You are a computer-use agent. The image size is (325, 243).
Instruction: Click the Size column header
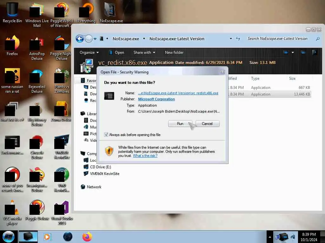coord(292,78)
